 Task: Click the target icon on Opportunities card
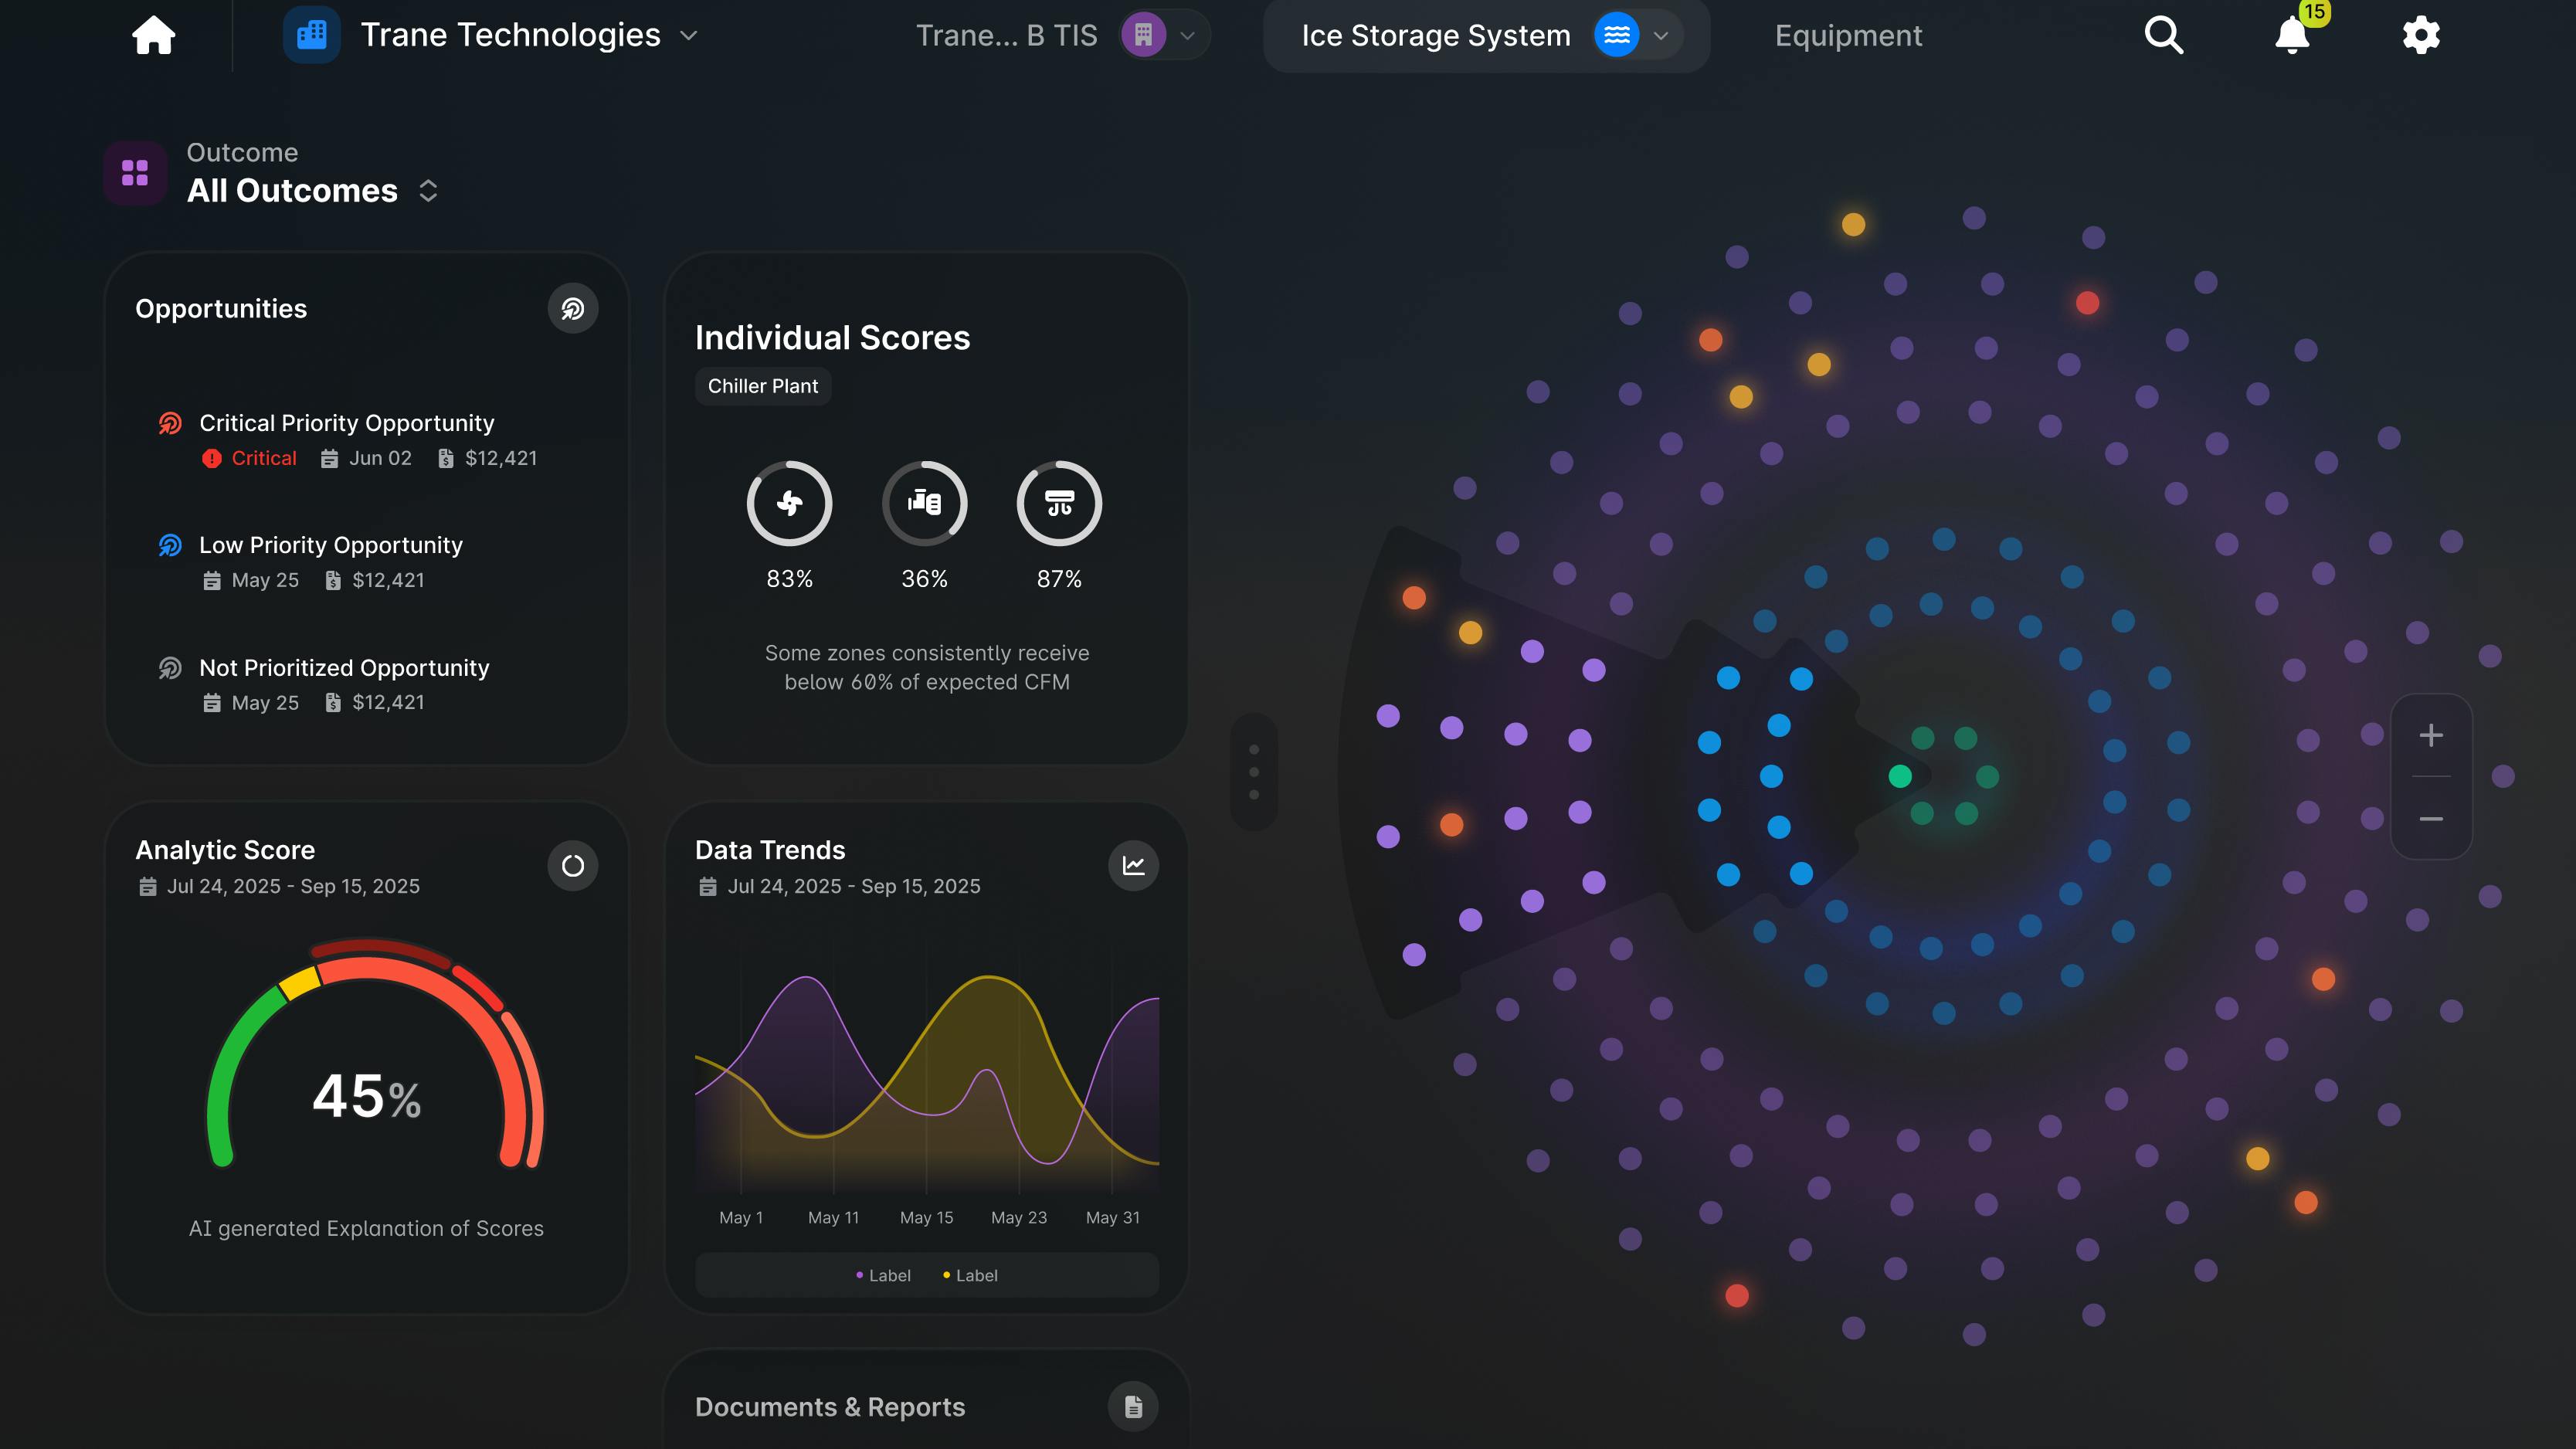(573, 307)
